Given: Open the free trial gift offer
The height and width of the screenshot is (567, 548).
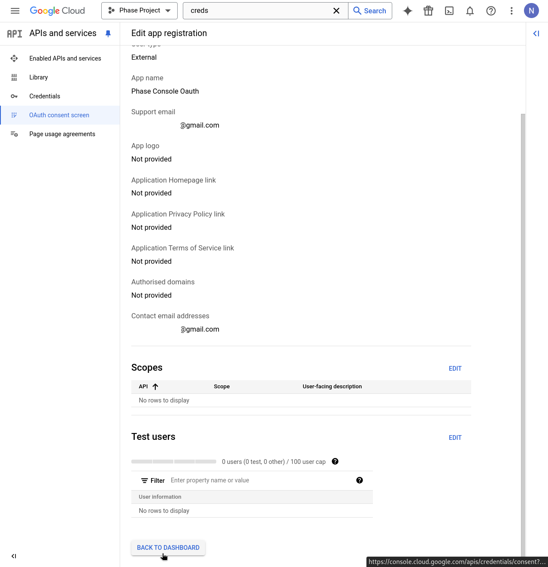Looking at the screenshot, I should point(428,11).
